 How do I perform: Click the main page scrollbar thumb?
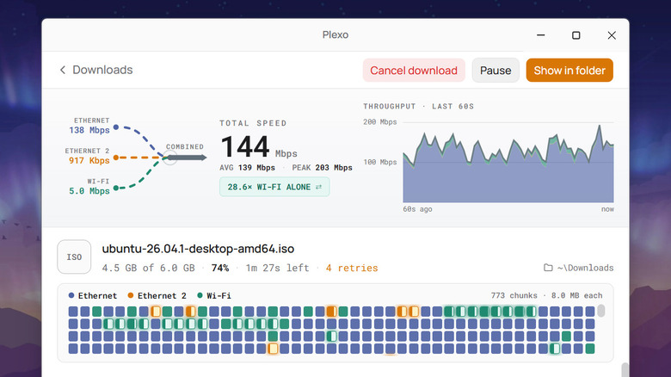[625, 370]
